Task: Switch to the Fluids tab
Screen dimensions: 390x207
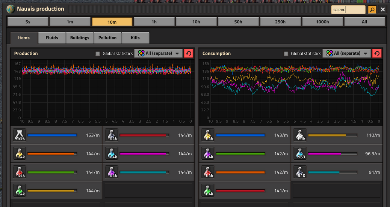Action: (52, 38)
